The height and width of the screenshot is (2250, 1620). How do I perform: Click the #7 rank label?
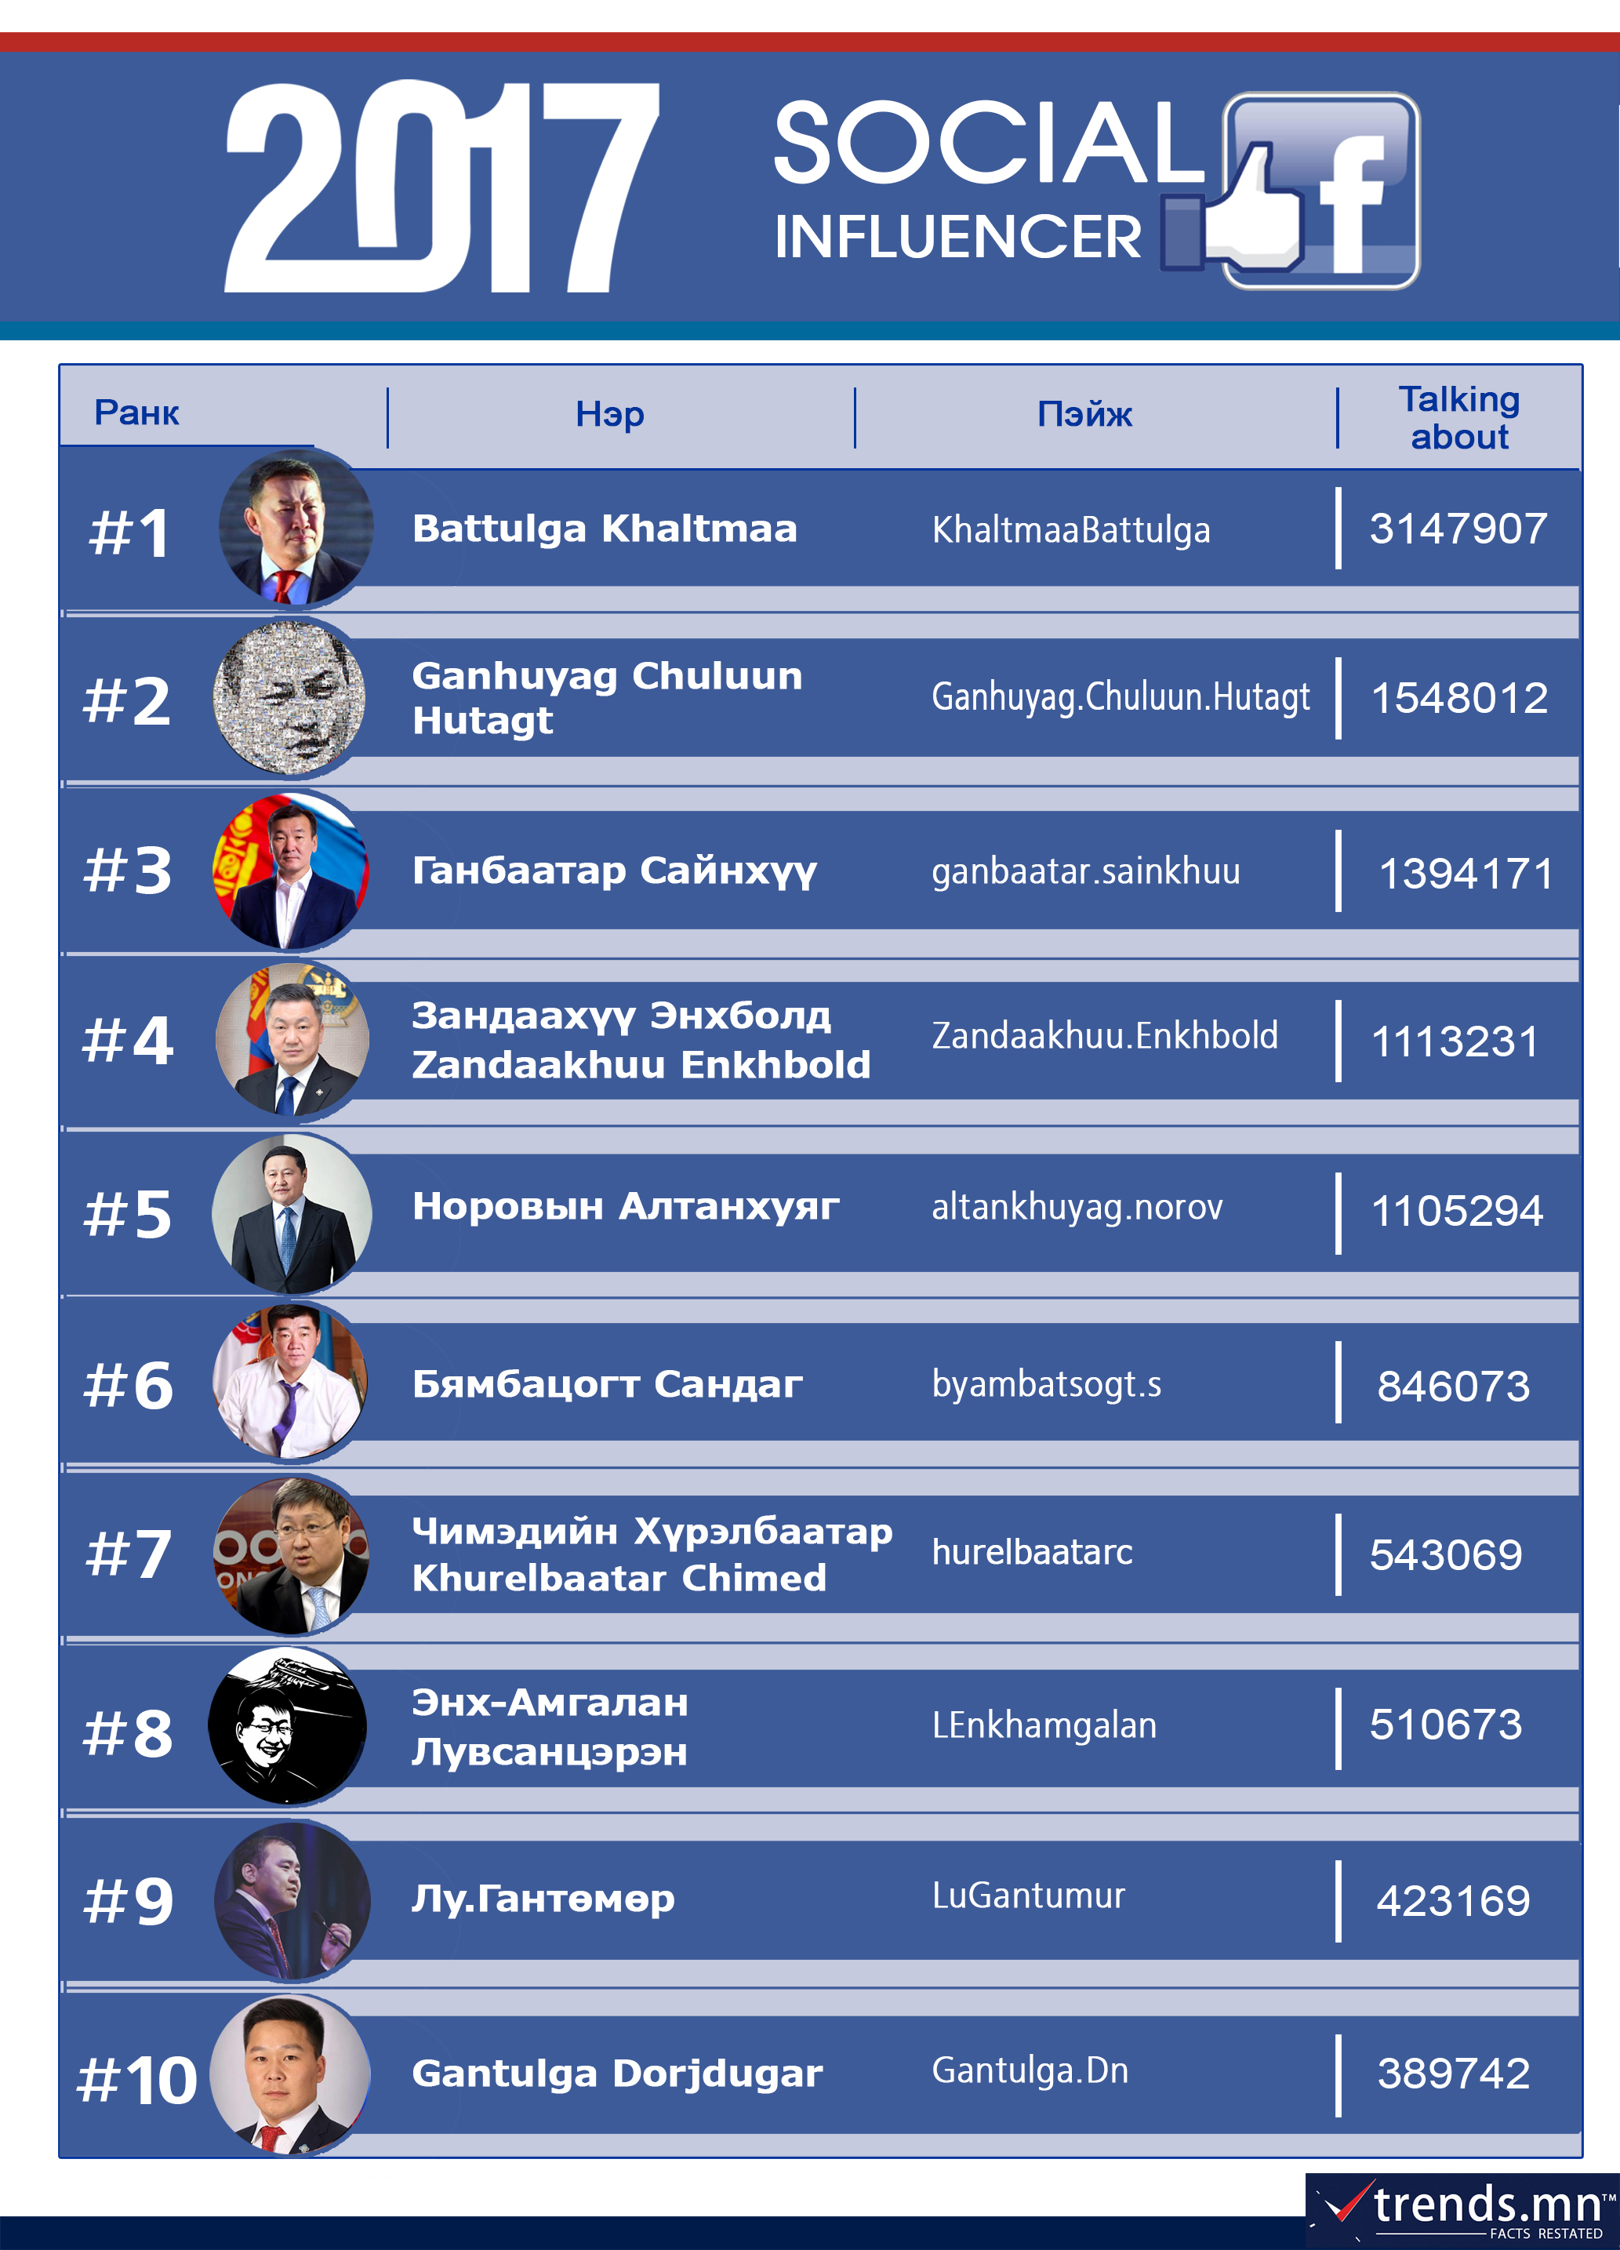(128, 1554)
